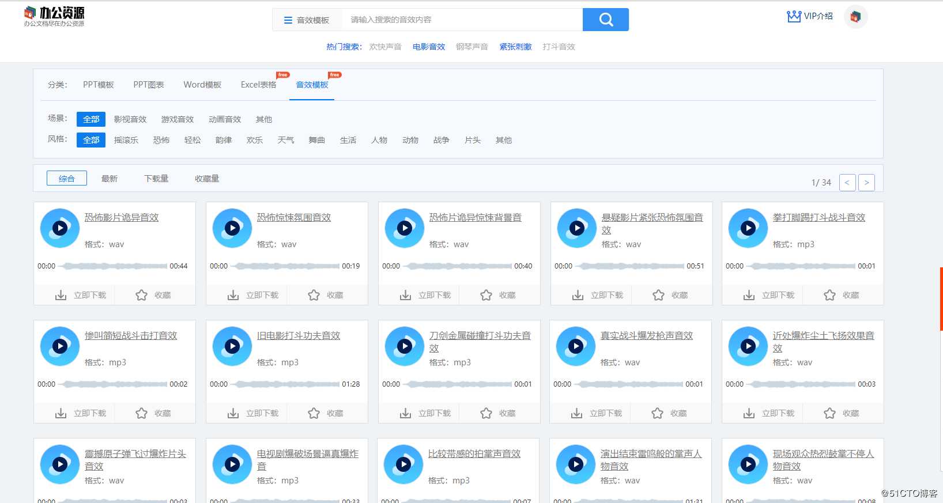Select 全部 in 场景 filter
Screen dimensions: 943x503
coord(91,119)
